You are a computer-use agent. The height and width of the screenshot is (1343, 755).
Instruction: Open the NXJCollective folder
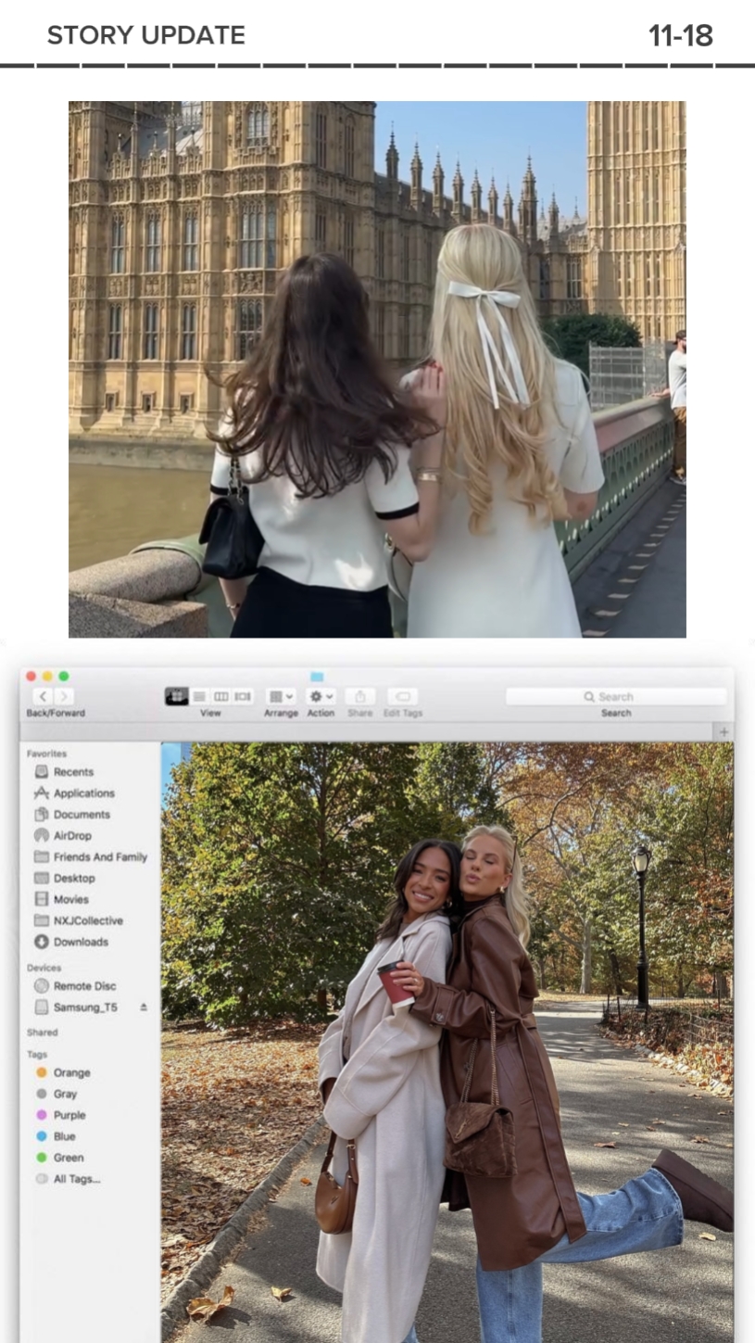click(x=87, y=920)
